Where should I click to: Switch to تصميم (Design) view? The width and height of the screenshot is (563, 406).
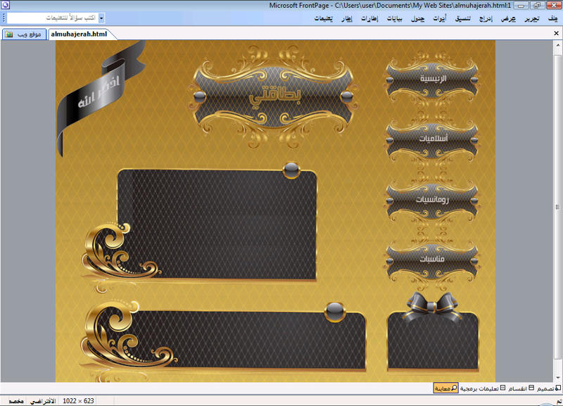pos(547,388)
